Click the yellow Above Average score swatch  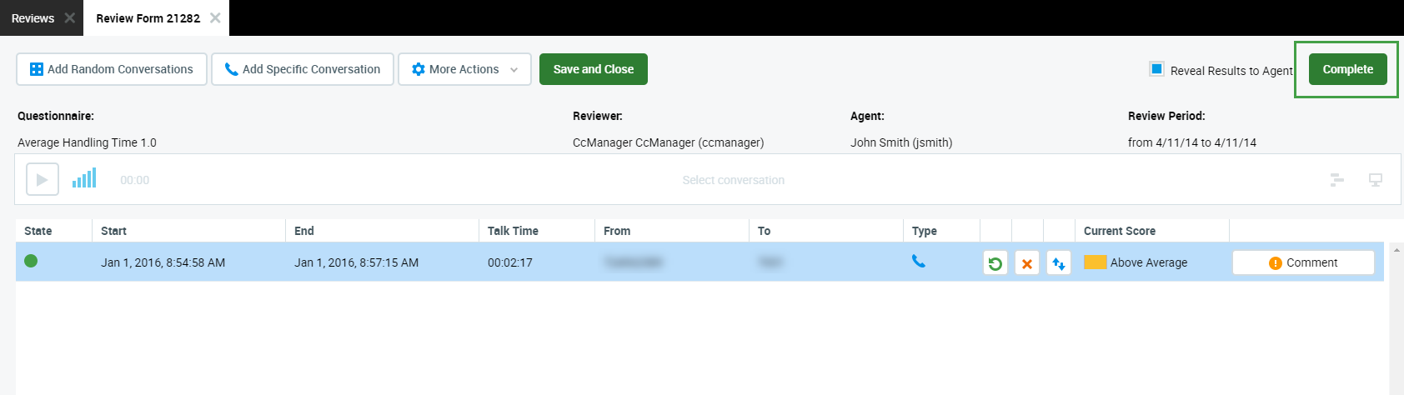pos(1095,262)
